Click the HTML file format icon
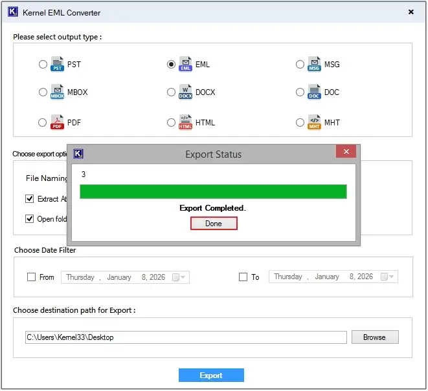Viewport: 428px width, 391px height. tap(186, 122)
